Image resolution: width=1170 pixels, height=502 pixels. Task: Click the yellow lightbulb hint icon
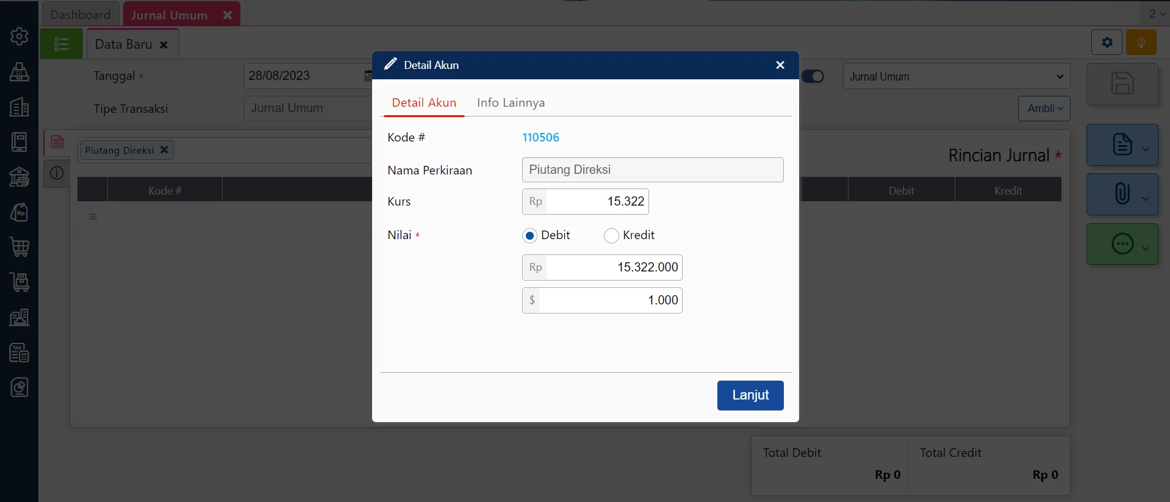1141,43
